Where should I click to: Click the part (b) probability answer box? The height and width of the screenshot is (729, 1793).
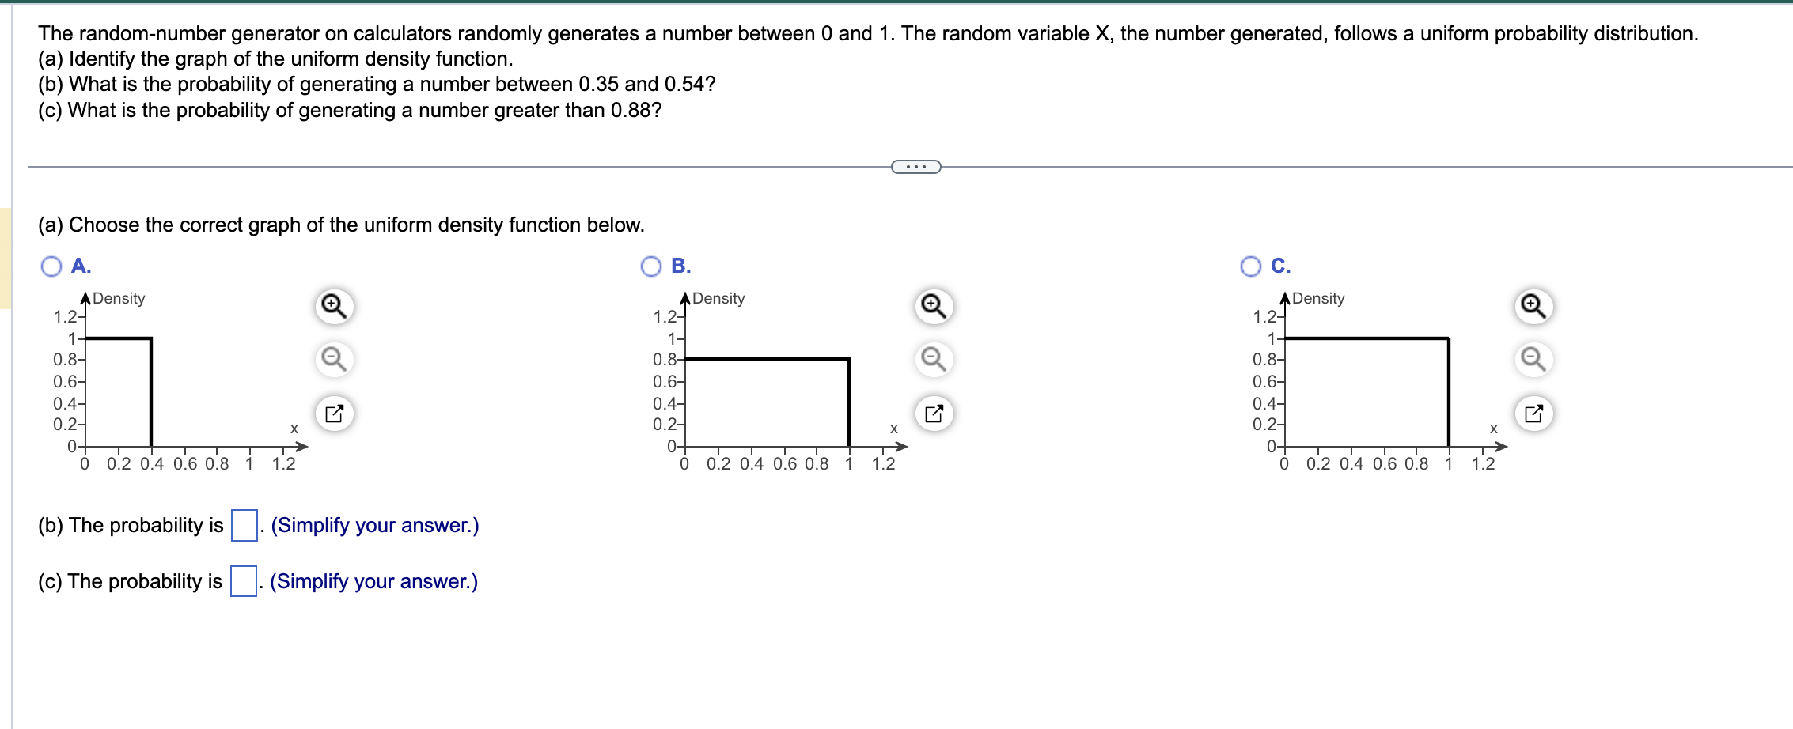click(244, 525)
